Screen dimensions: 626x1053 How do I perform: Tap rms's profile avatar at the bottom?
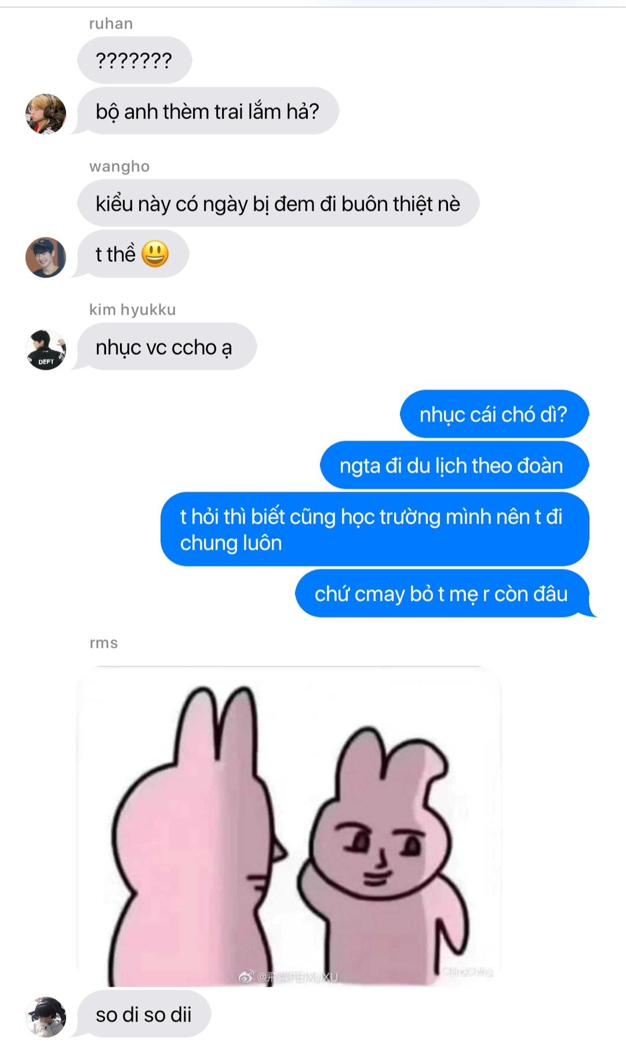46,1017
